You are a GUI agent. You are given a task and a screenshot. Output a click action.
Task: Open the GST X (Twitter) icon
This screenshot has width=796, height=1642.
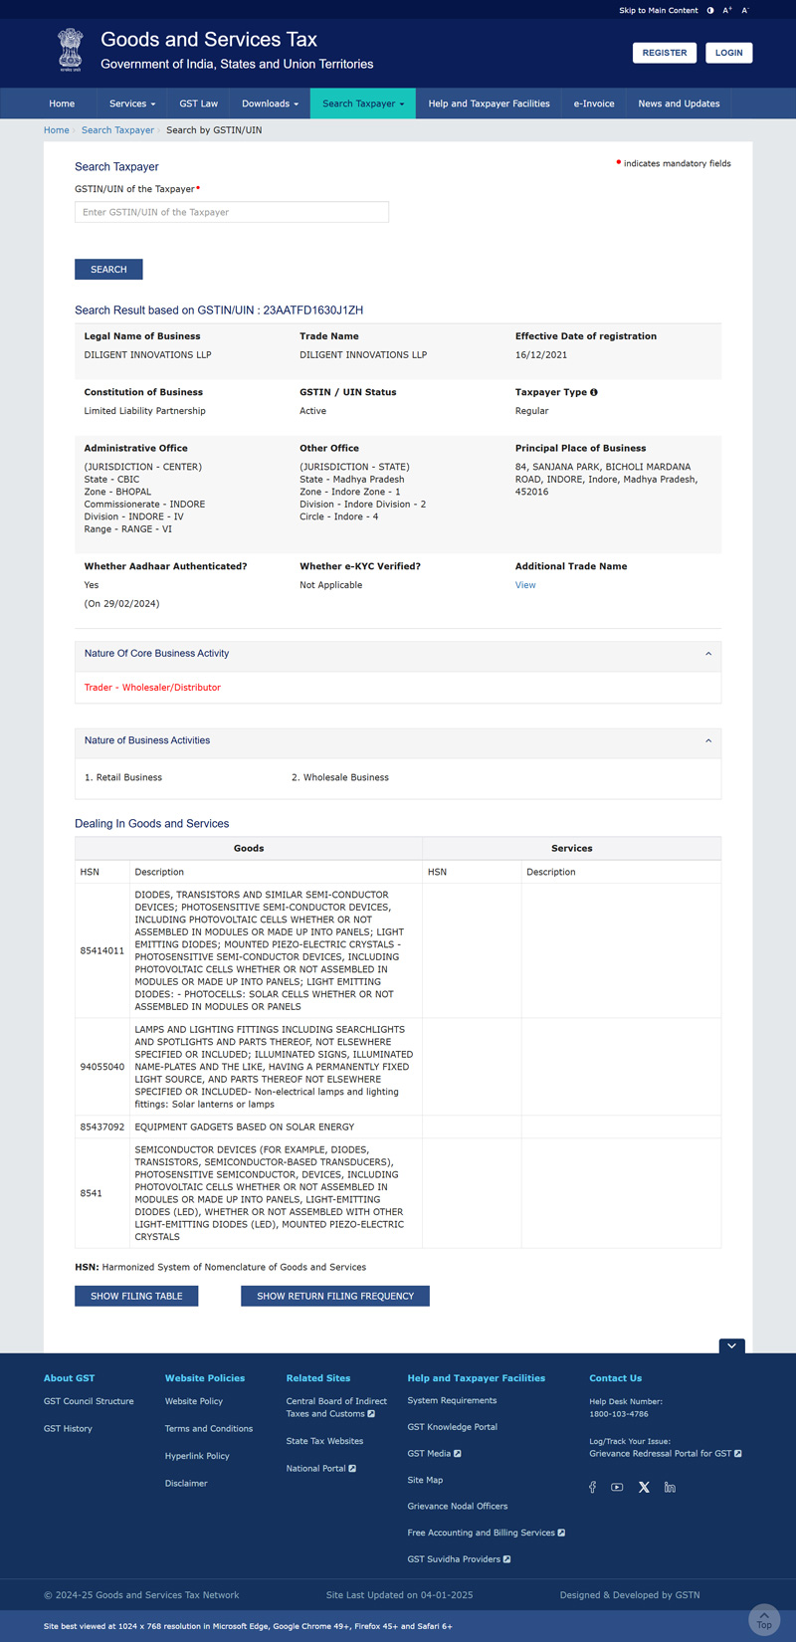(644, 1487)
